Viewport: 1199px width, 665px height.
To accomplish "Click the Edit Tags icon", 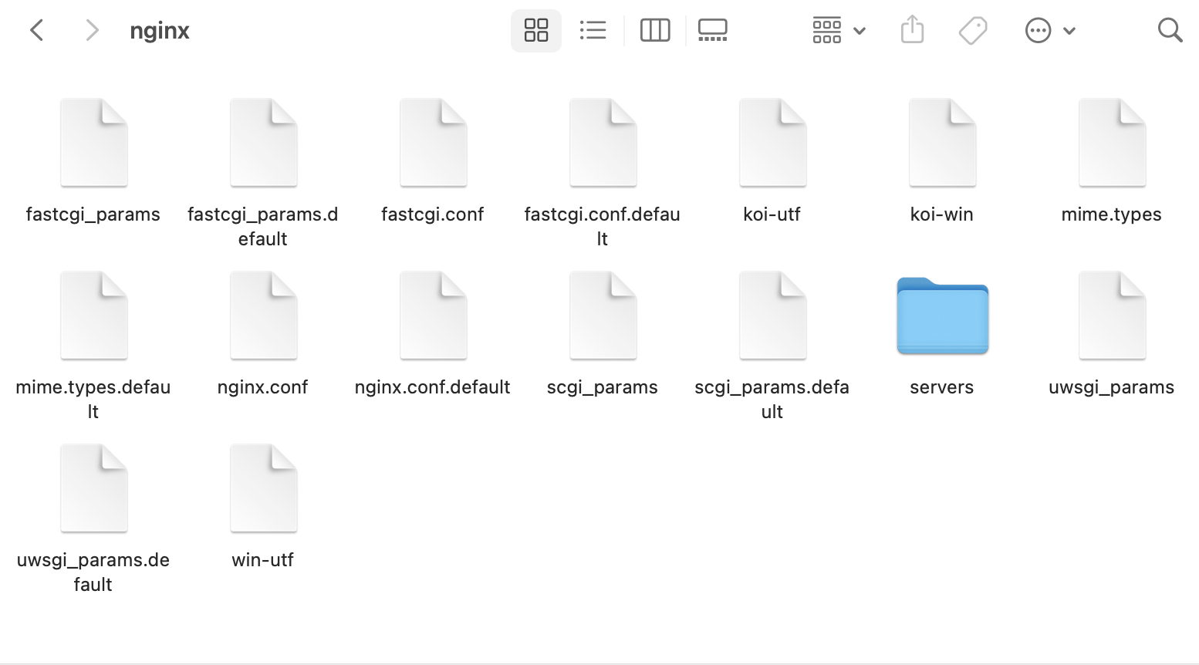I will coord(973,31).
